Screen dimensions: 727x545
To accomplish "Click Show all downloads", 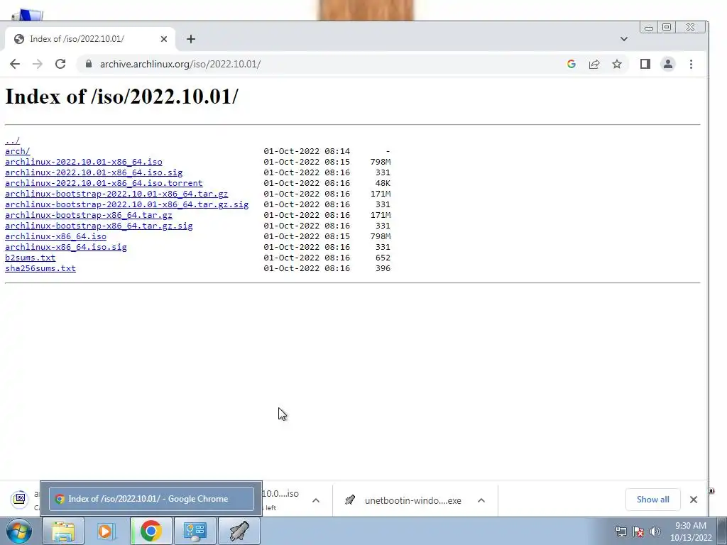I will (x=652, y=499).
